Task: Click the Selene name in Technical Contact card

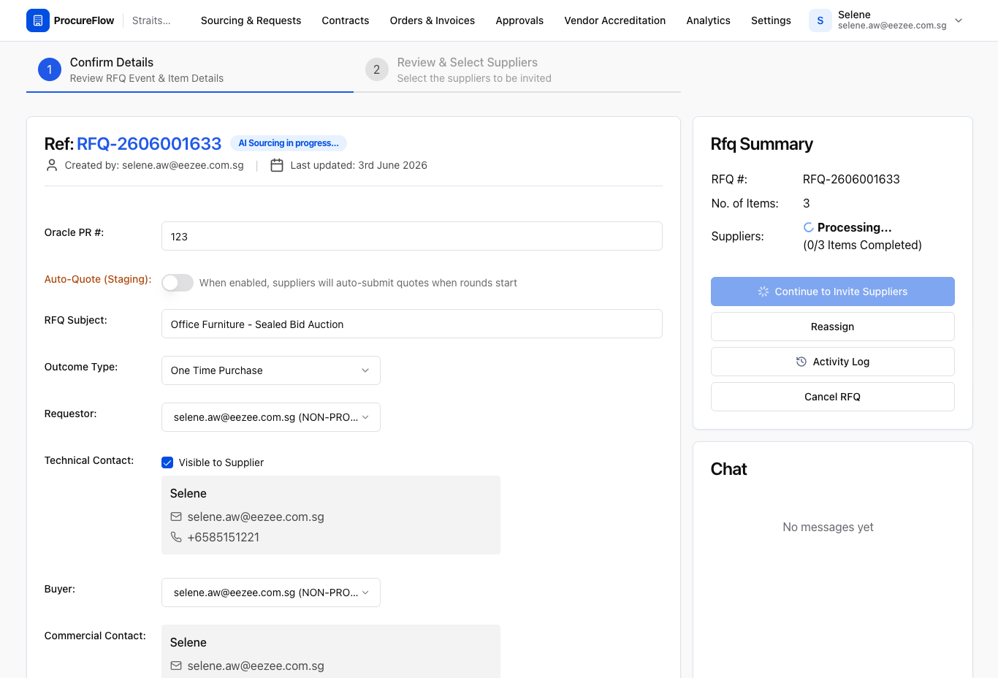Action: (188, 493)
